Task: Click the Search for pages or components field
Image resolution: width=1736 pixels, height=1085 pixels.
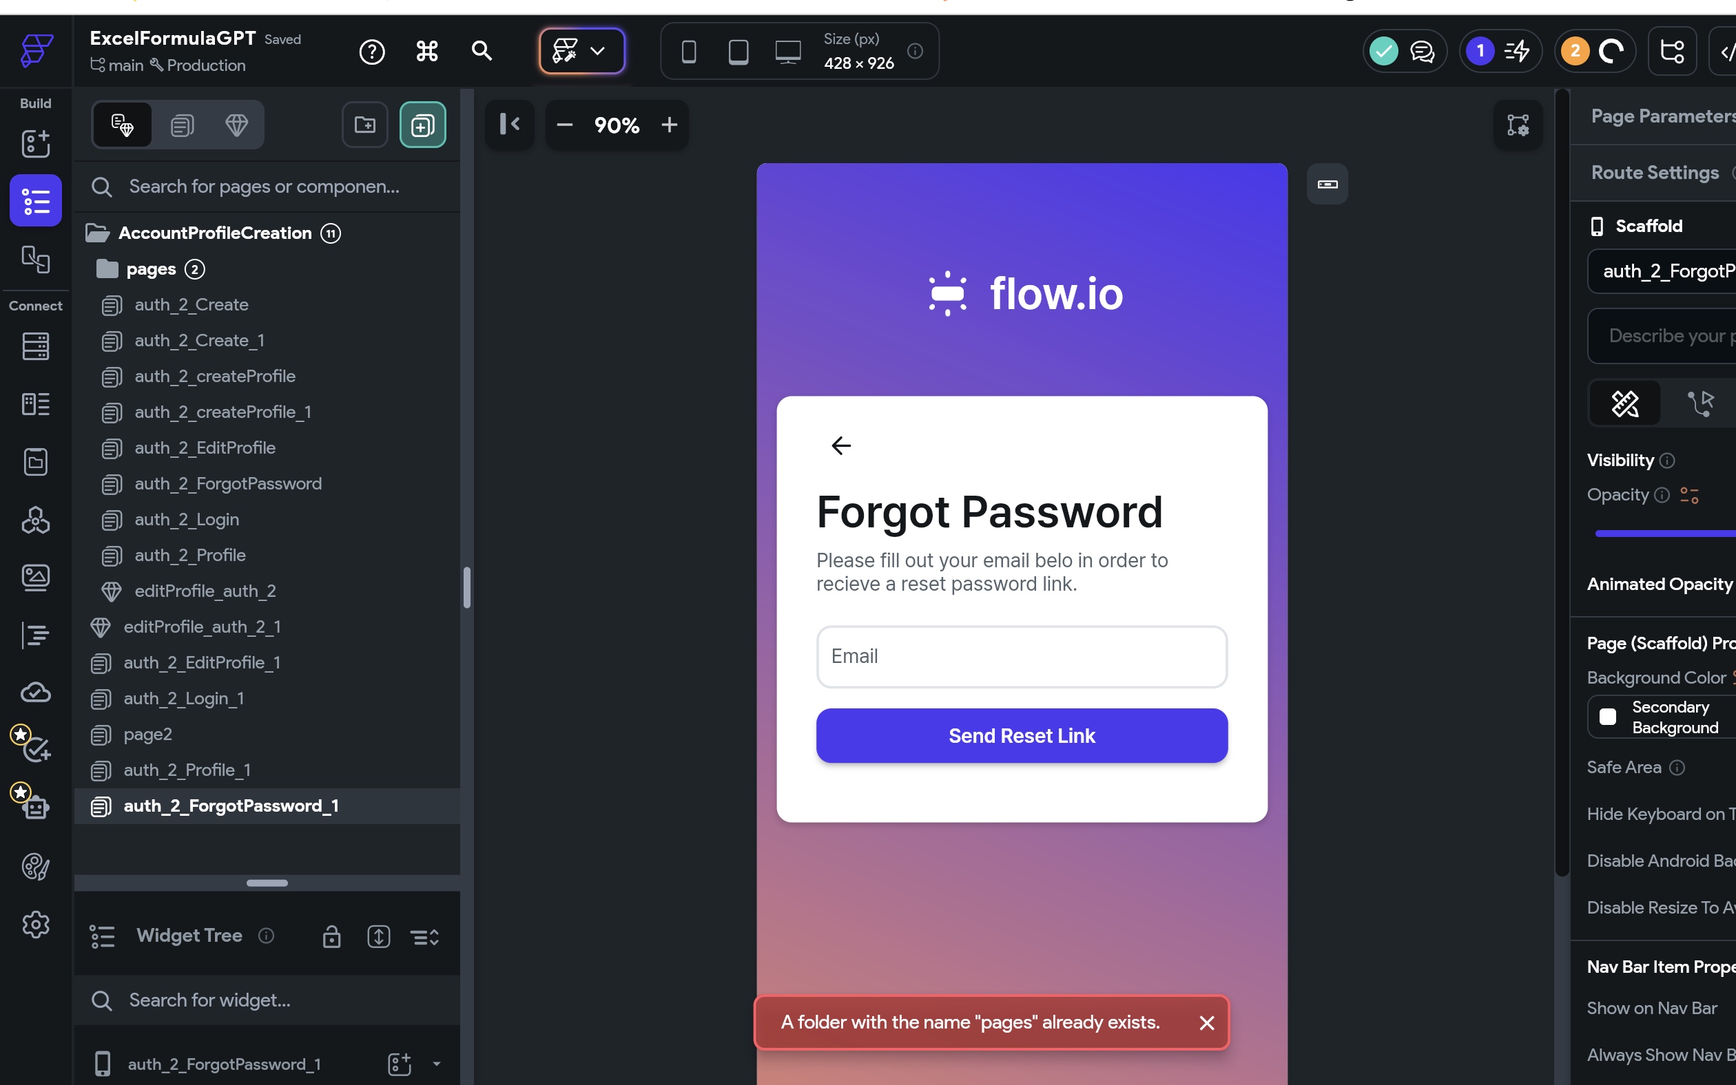Action: [x=267, y=187]
